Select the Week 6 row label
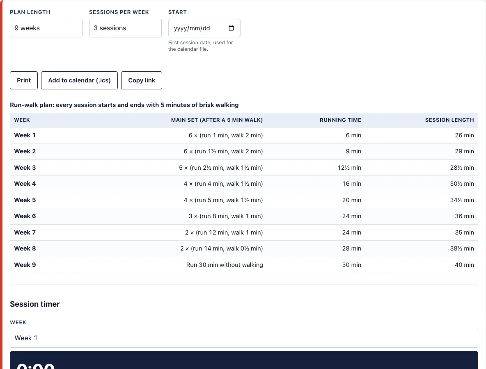486x369 pixels. click(25, 216)
